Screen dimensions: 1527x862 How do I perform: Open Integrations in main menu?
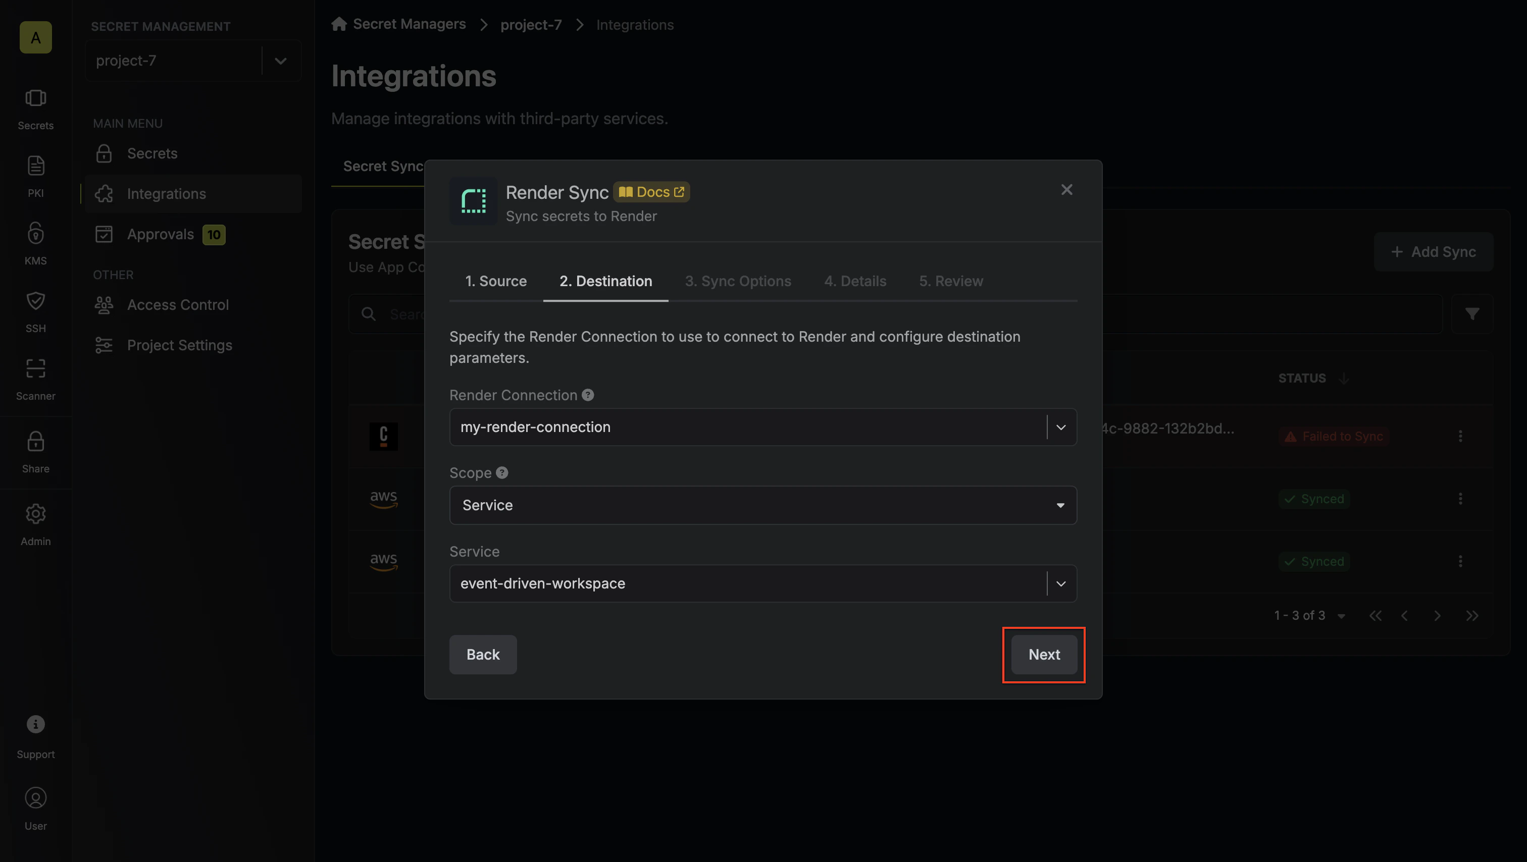(193, 194)
